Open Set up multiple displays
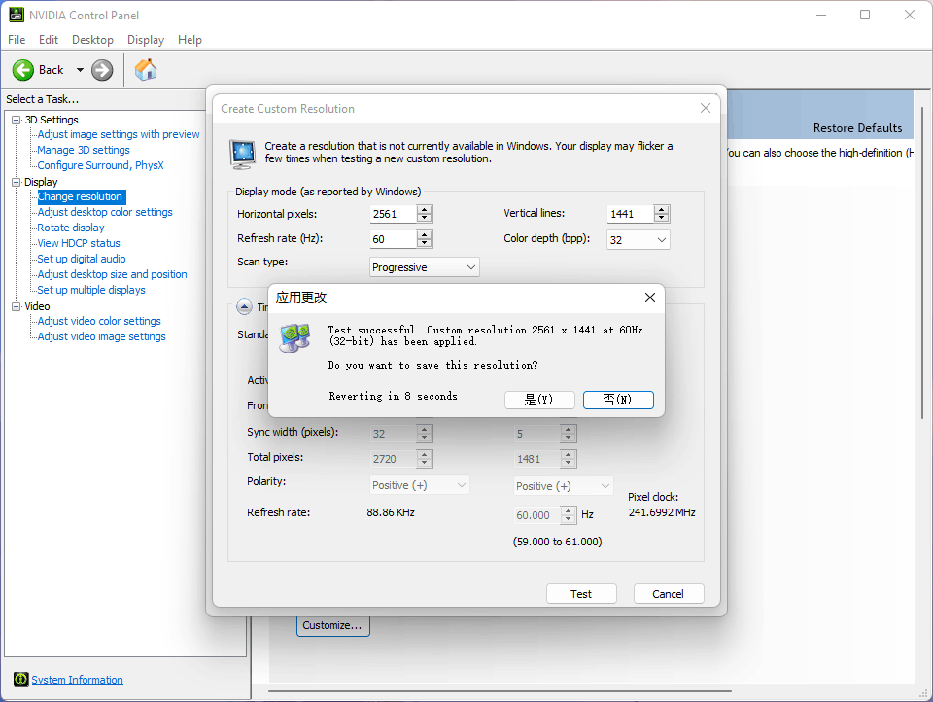Viewport: 933px width, 702px height. point(91,290)
